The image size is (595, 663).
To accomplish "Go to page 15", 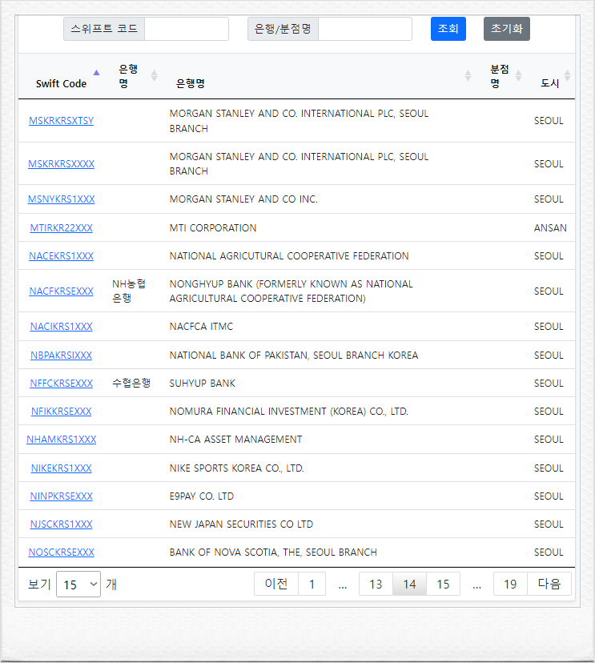I will coord(443,584).
